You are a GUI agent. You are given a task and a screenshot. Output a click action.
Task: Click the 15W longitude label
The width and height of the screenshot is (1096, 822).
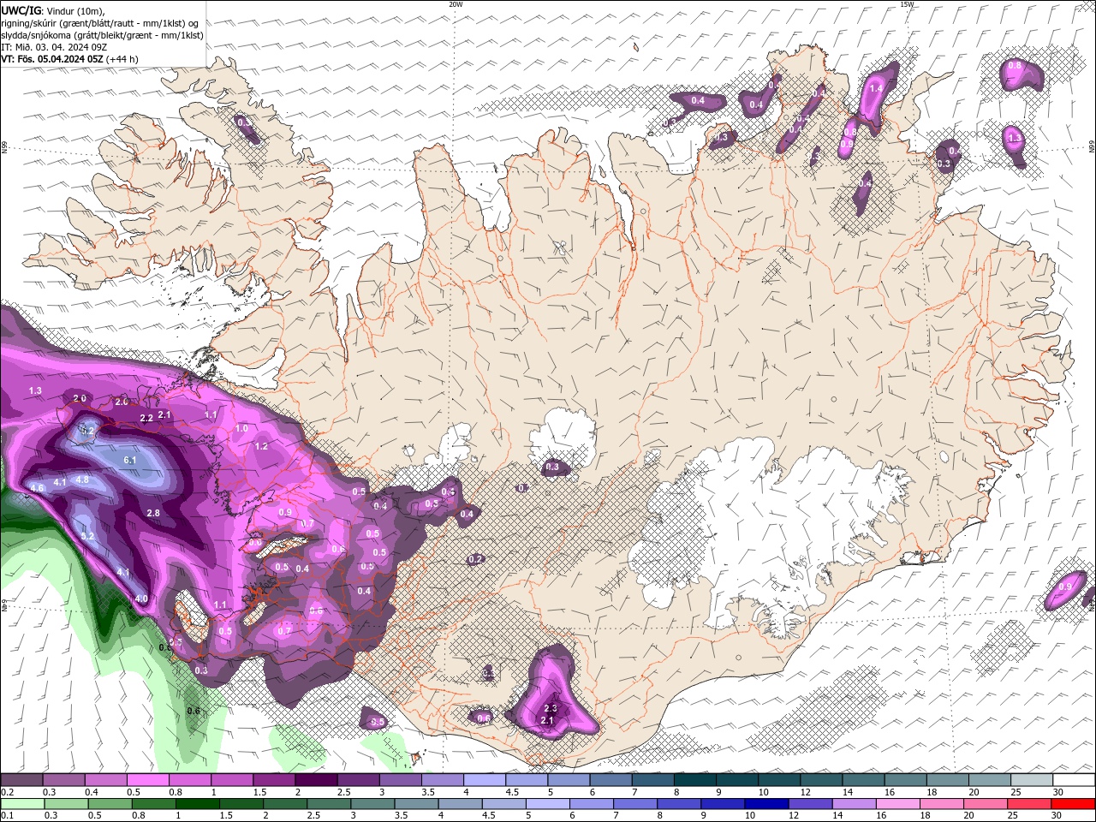[907, 4]
